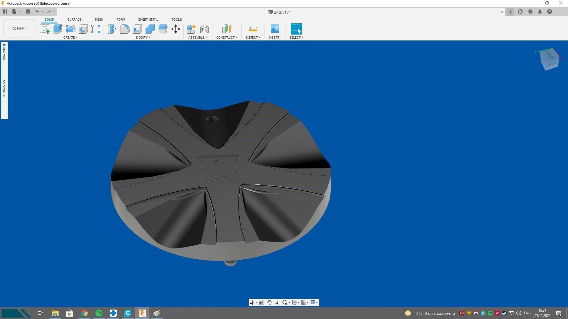Select the Shell tool
Screen dimensions: 568x319
coord(138,29)
